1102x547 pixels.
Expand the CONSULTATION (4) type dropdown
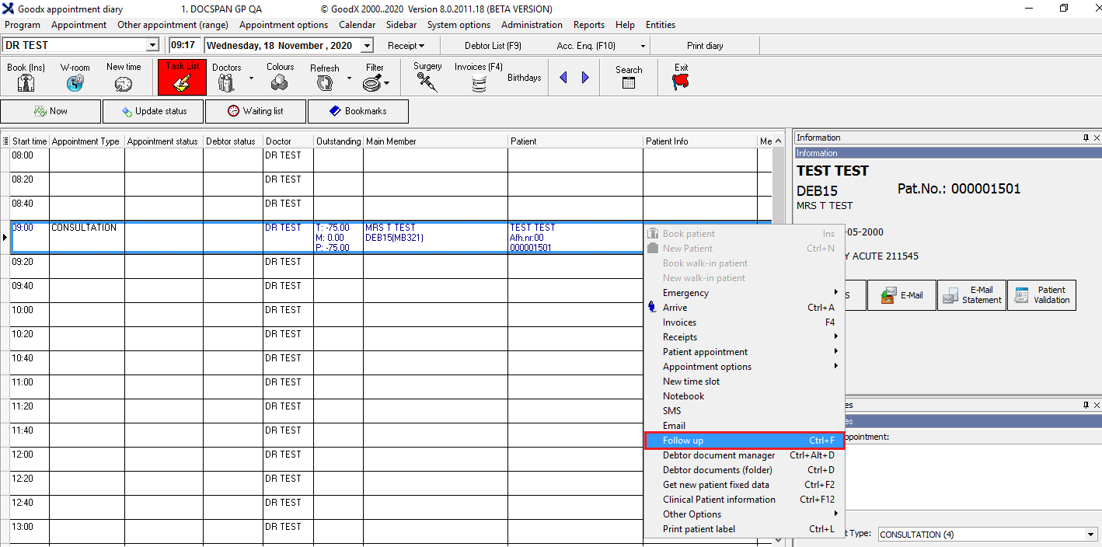click(1091, 535)
